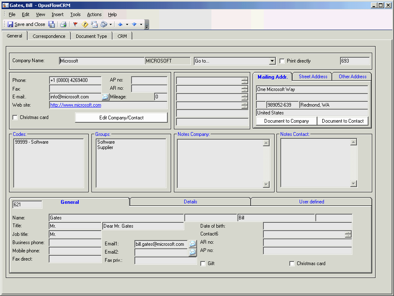Select the '99999 - Software' code entry

pos(32,142)
